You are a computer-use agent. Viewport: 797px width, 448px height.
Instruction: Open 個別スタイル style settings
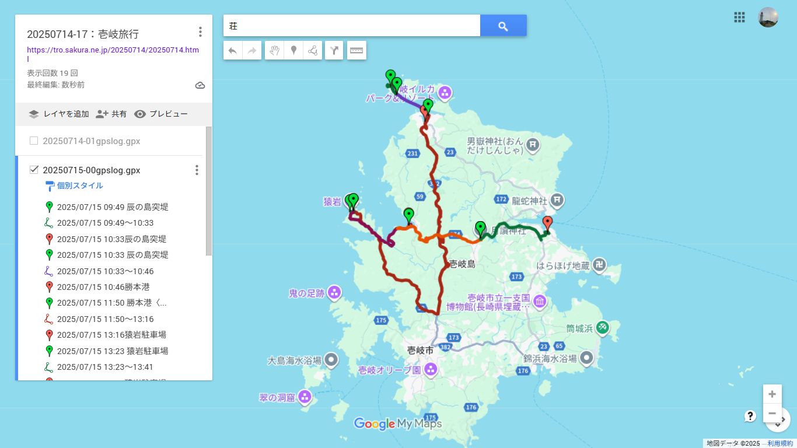[79, 185]
